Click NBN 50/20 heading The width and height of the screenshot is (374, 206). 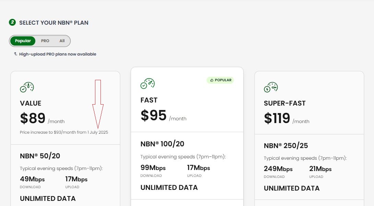40,156
